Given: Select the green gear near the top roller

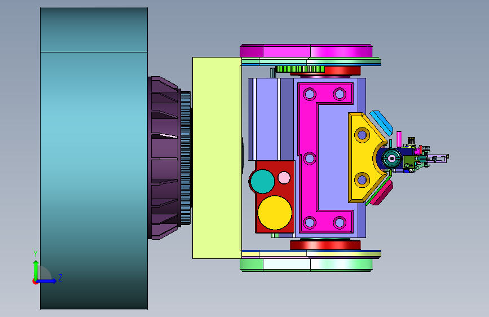Looking at the screenshot, I should tap(300, 69).
